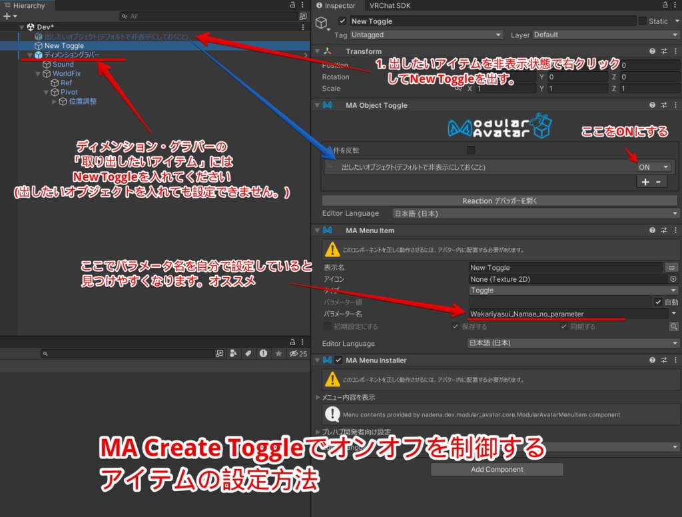Open MA Object Toggle help icon

(x=652, y=105)
